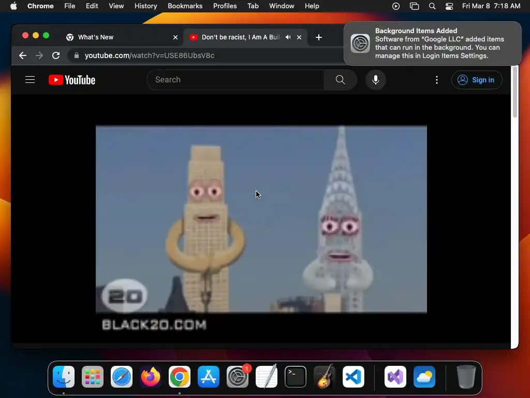Open the Tab menu

253,6
